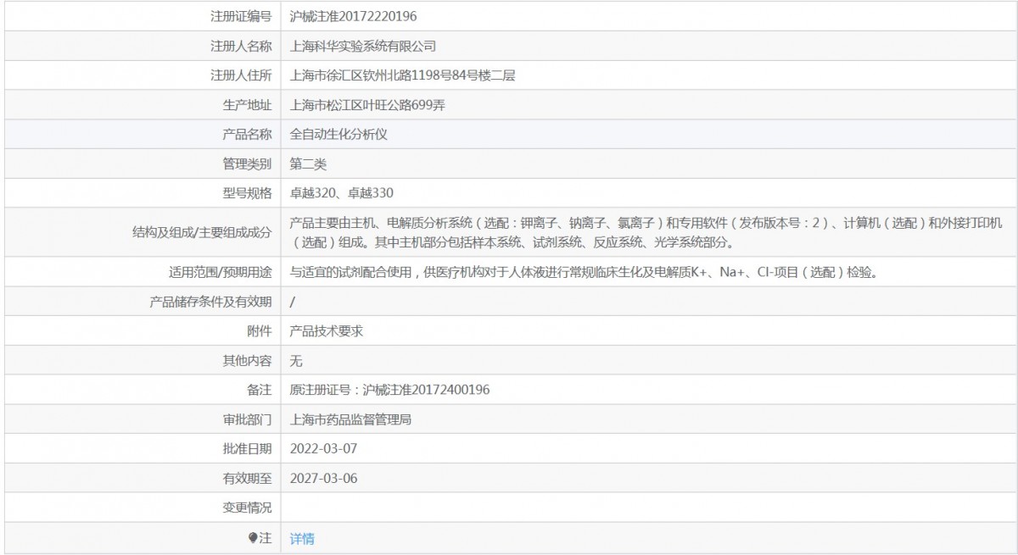
Task: Click the 其他内容 value 无
Action: 296,361
